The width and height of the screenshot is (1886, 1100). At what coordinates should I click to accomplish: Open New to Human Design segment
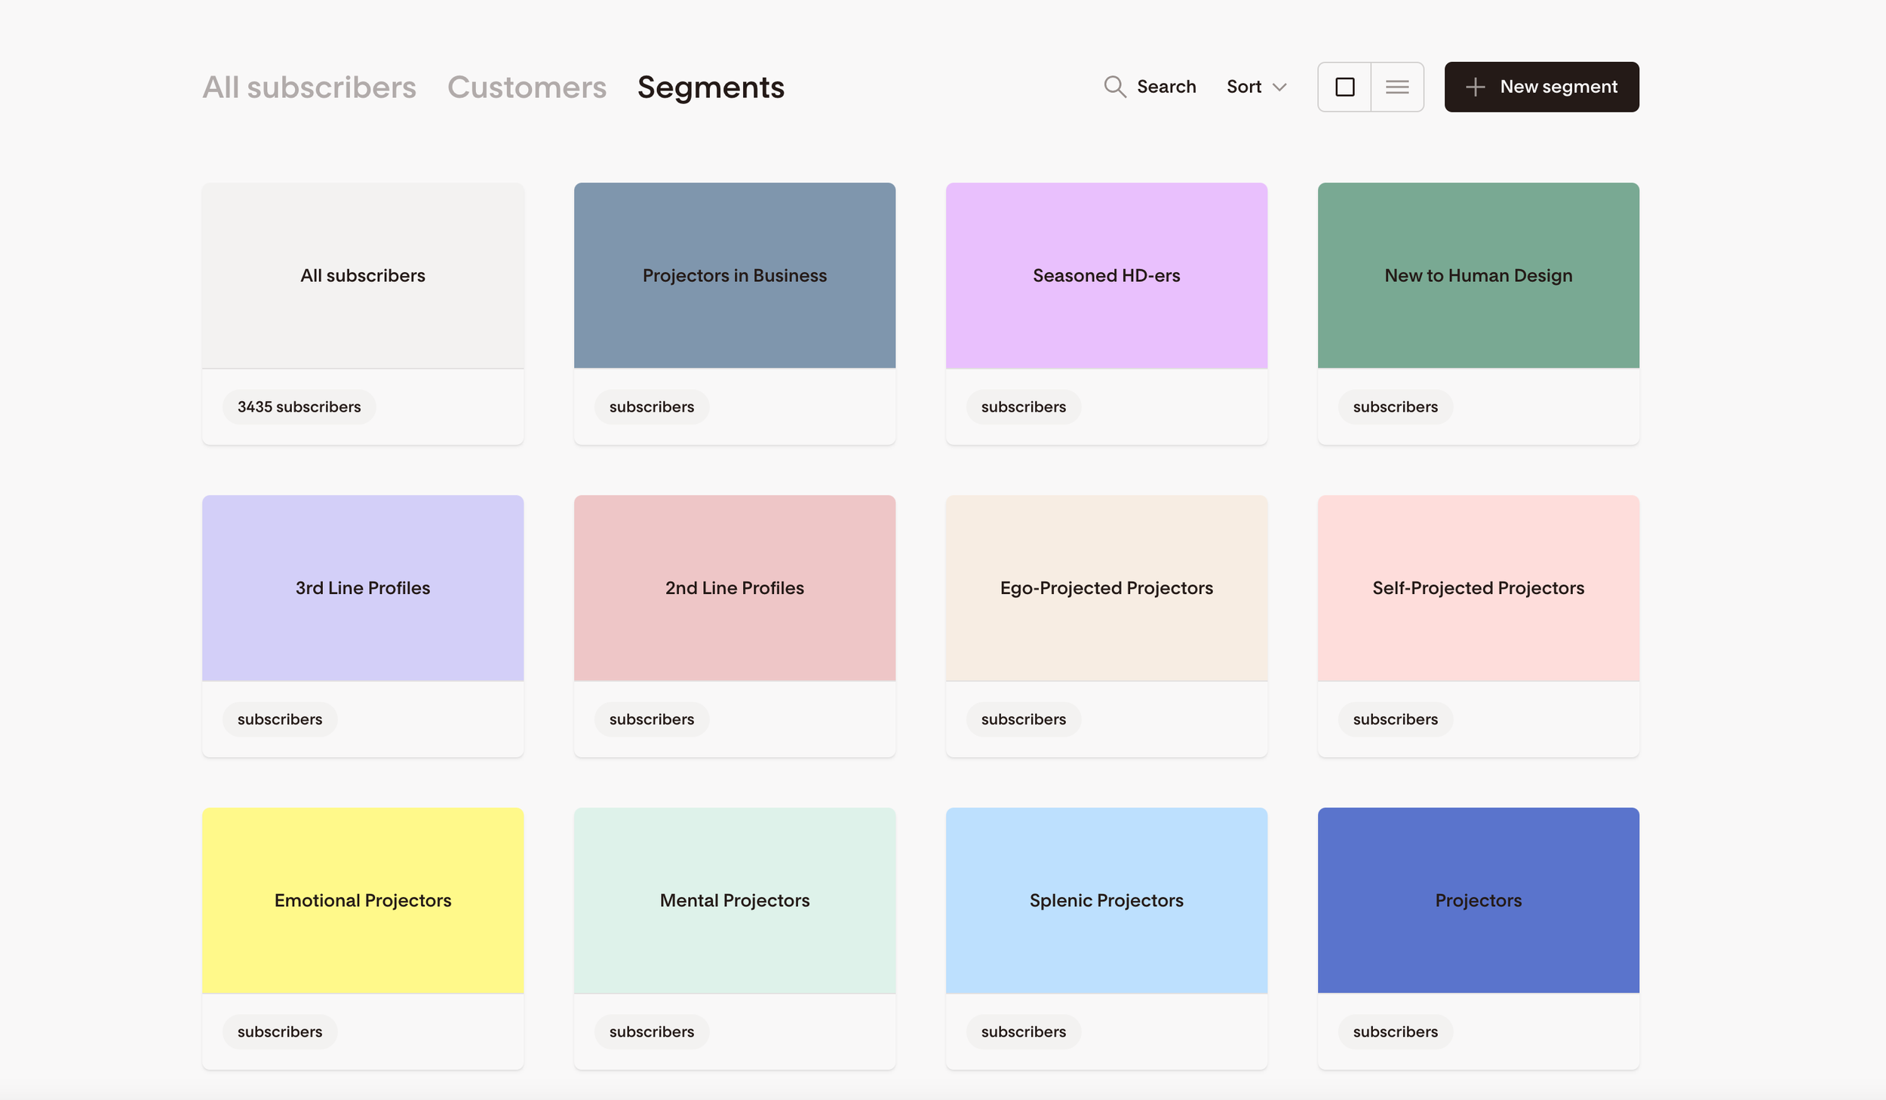tap(1478, 275)
